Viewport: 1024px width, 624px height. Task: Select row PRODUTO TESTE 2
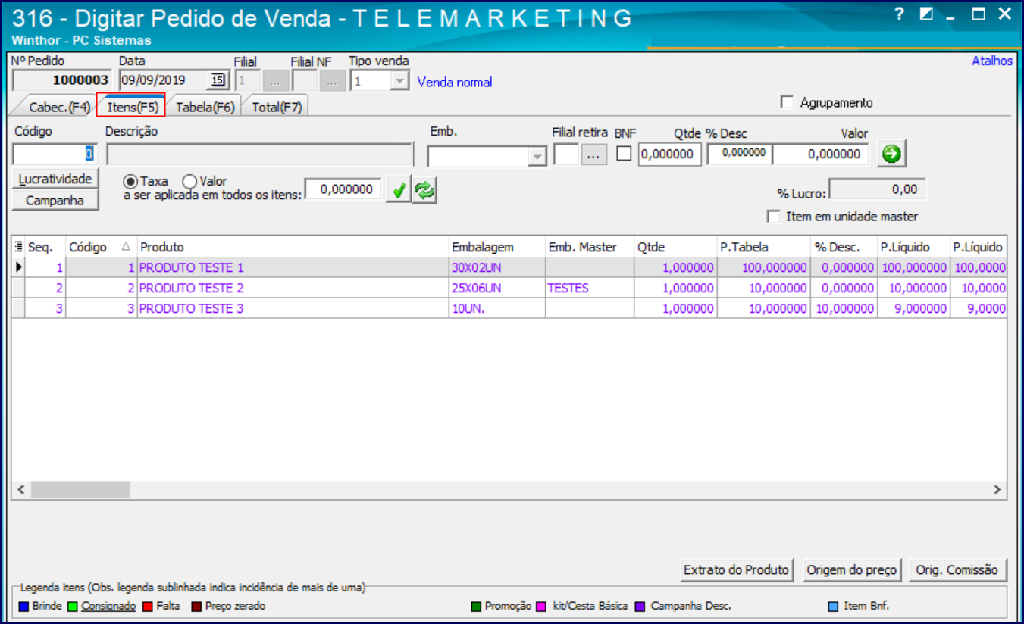click(x=509, y=288)
